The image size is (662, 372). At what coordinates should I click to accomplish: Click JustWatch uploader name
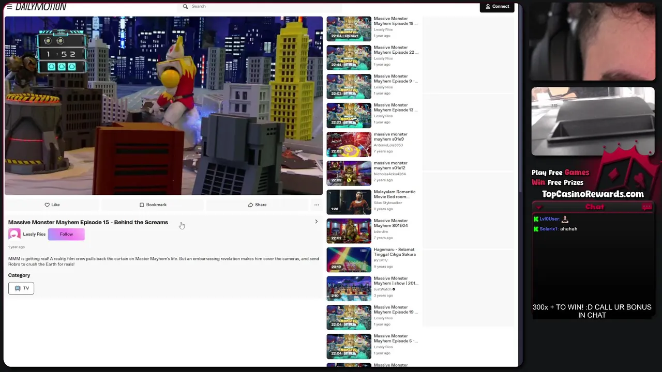383,289
